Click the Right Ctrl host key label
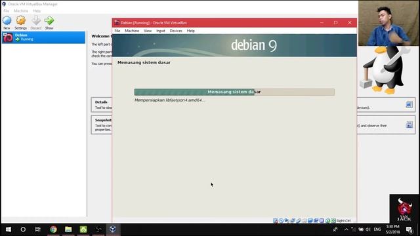 343,221
